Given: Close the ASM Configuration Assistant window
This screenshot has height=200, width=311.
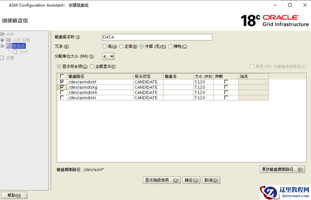Looking at the screenshot, I should pos(305,5).
